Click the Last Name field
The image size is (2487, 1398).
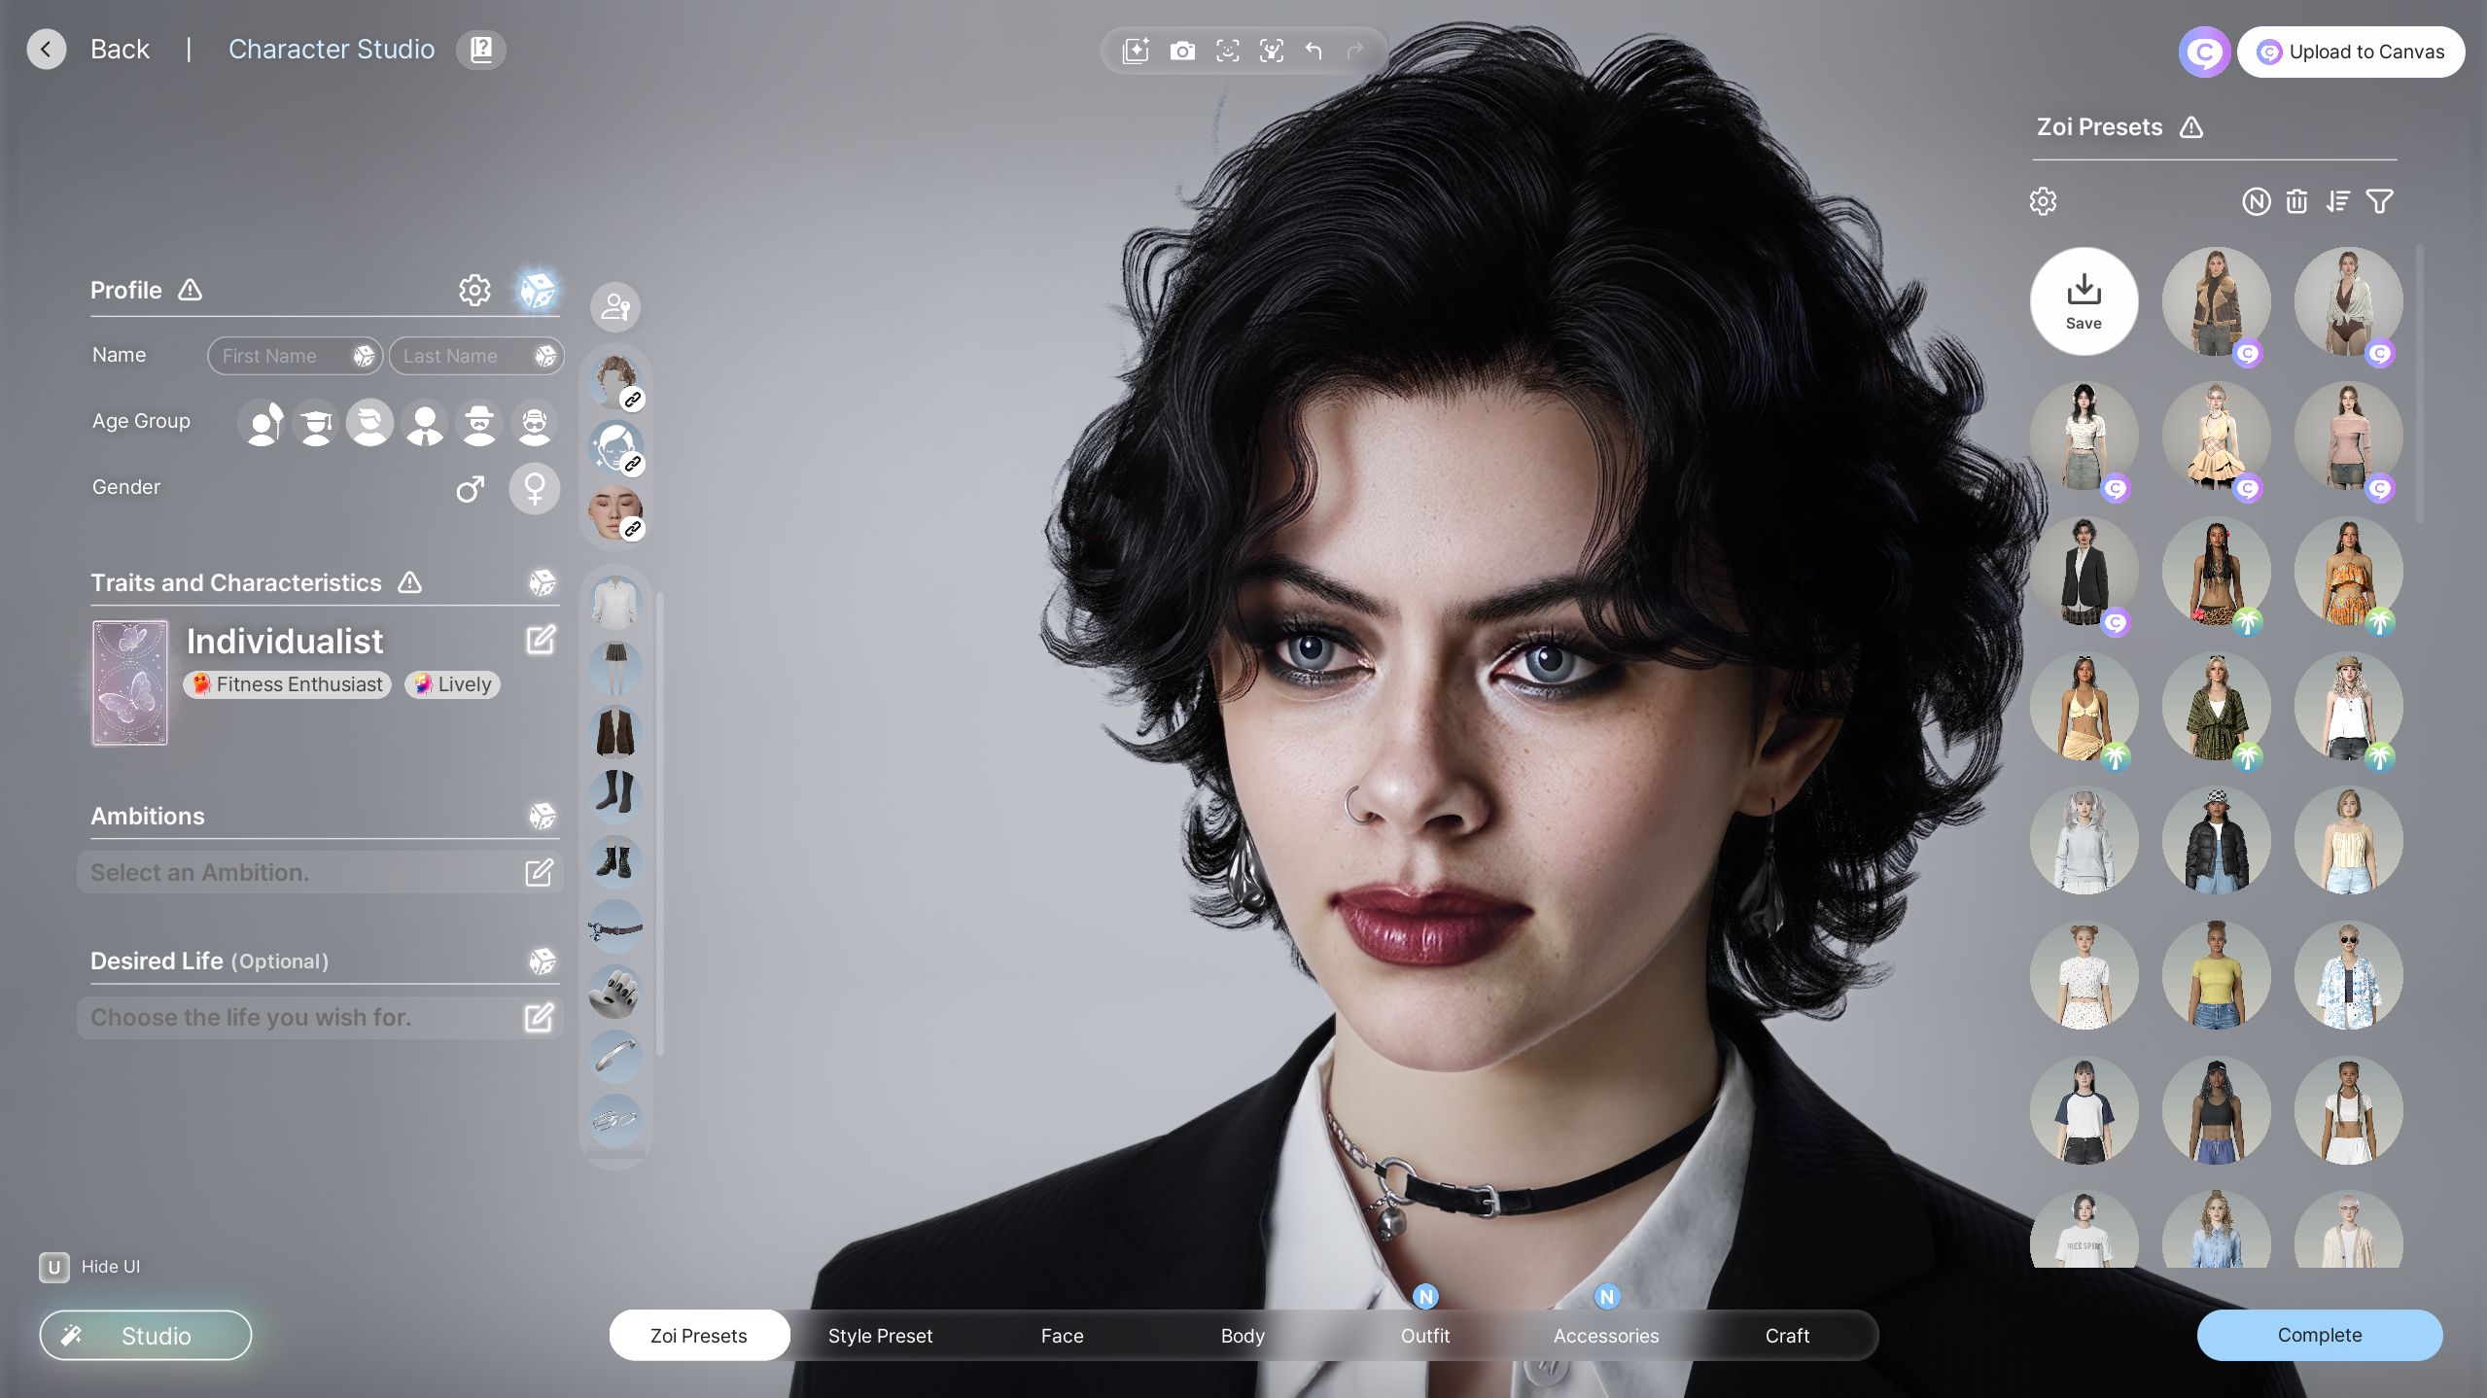(x=476, y=356)
